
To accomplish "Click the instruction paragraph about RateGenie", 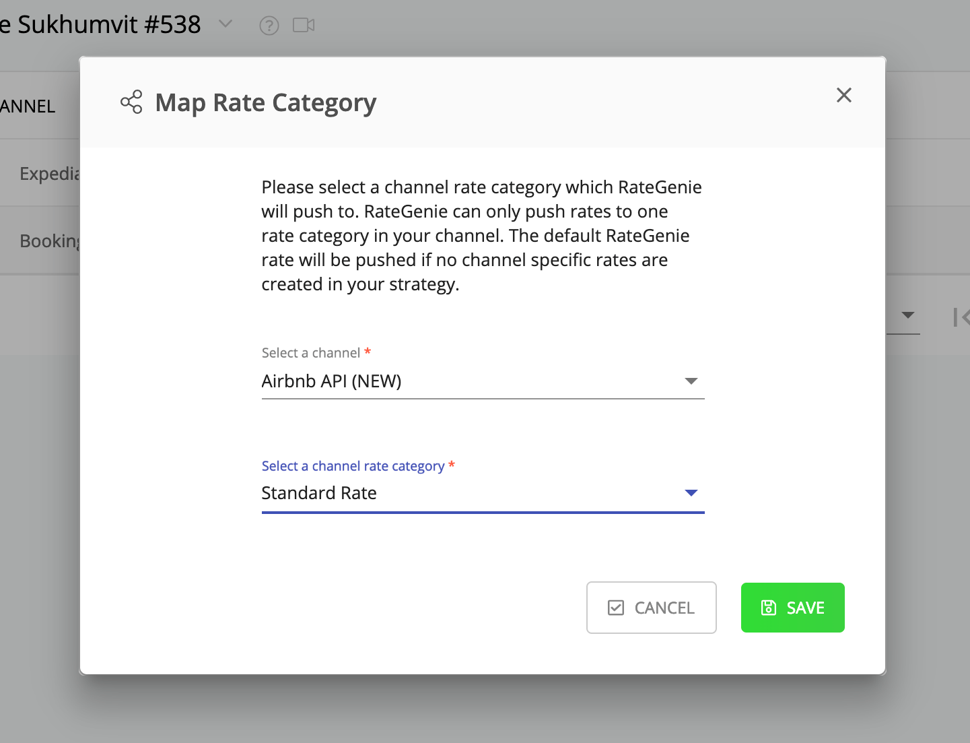I will click(482, 236).
